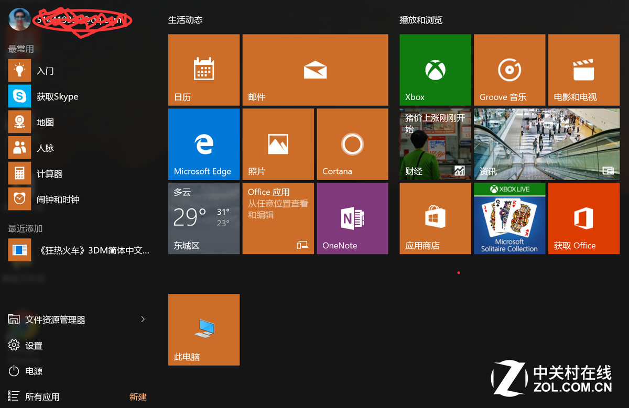Launch the Microsoft Edge tile

click(204, 145)
